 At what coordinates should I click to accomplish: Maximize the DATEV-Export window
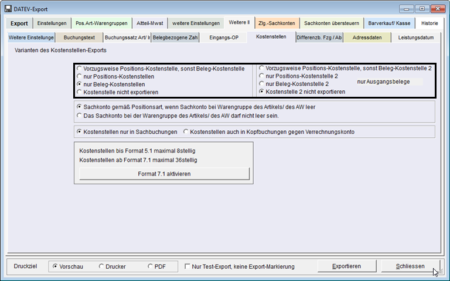(422, 9)
